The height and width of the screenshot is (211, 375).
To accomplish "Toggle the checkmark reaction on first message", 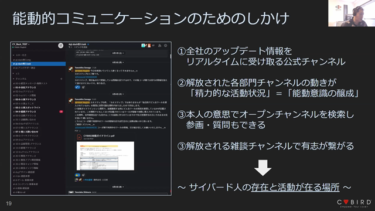I will coord(77,87).
